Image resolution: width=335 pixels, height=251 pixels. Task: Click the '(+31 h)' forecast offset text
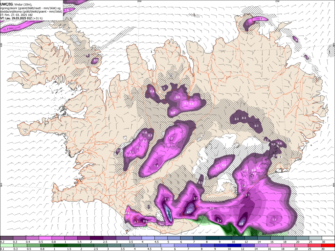tap(38, 18)
